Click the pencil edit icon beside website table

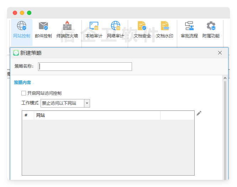point(199,113)
